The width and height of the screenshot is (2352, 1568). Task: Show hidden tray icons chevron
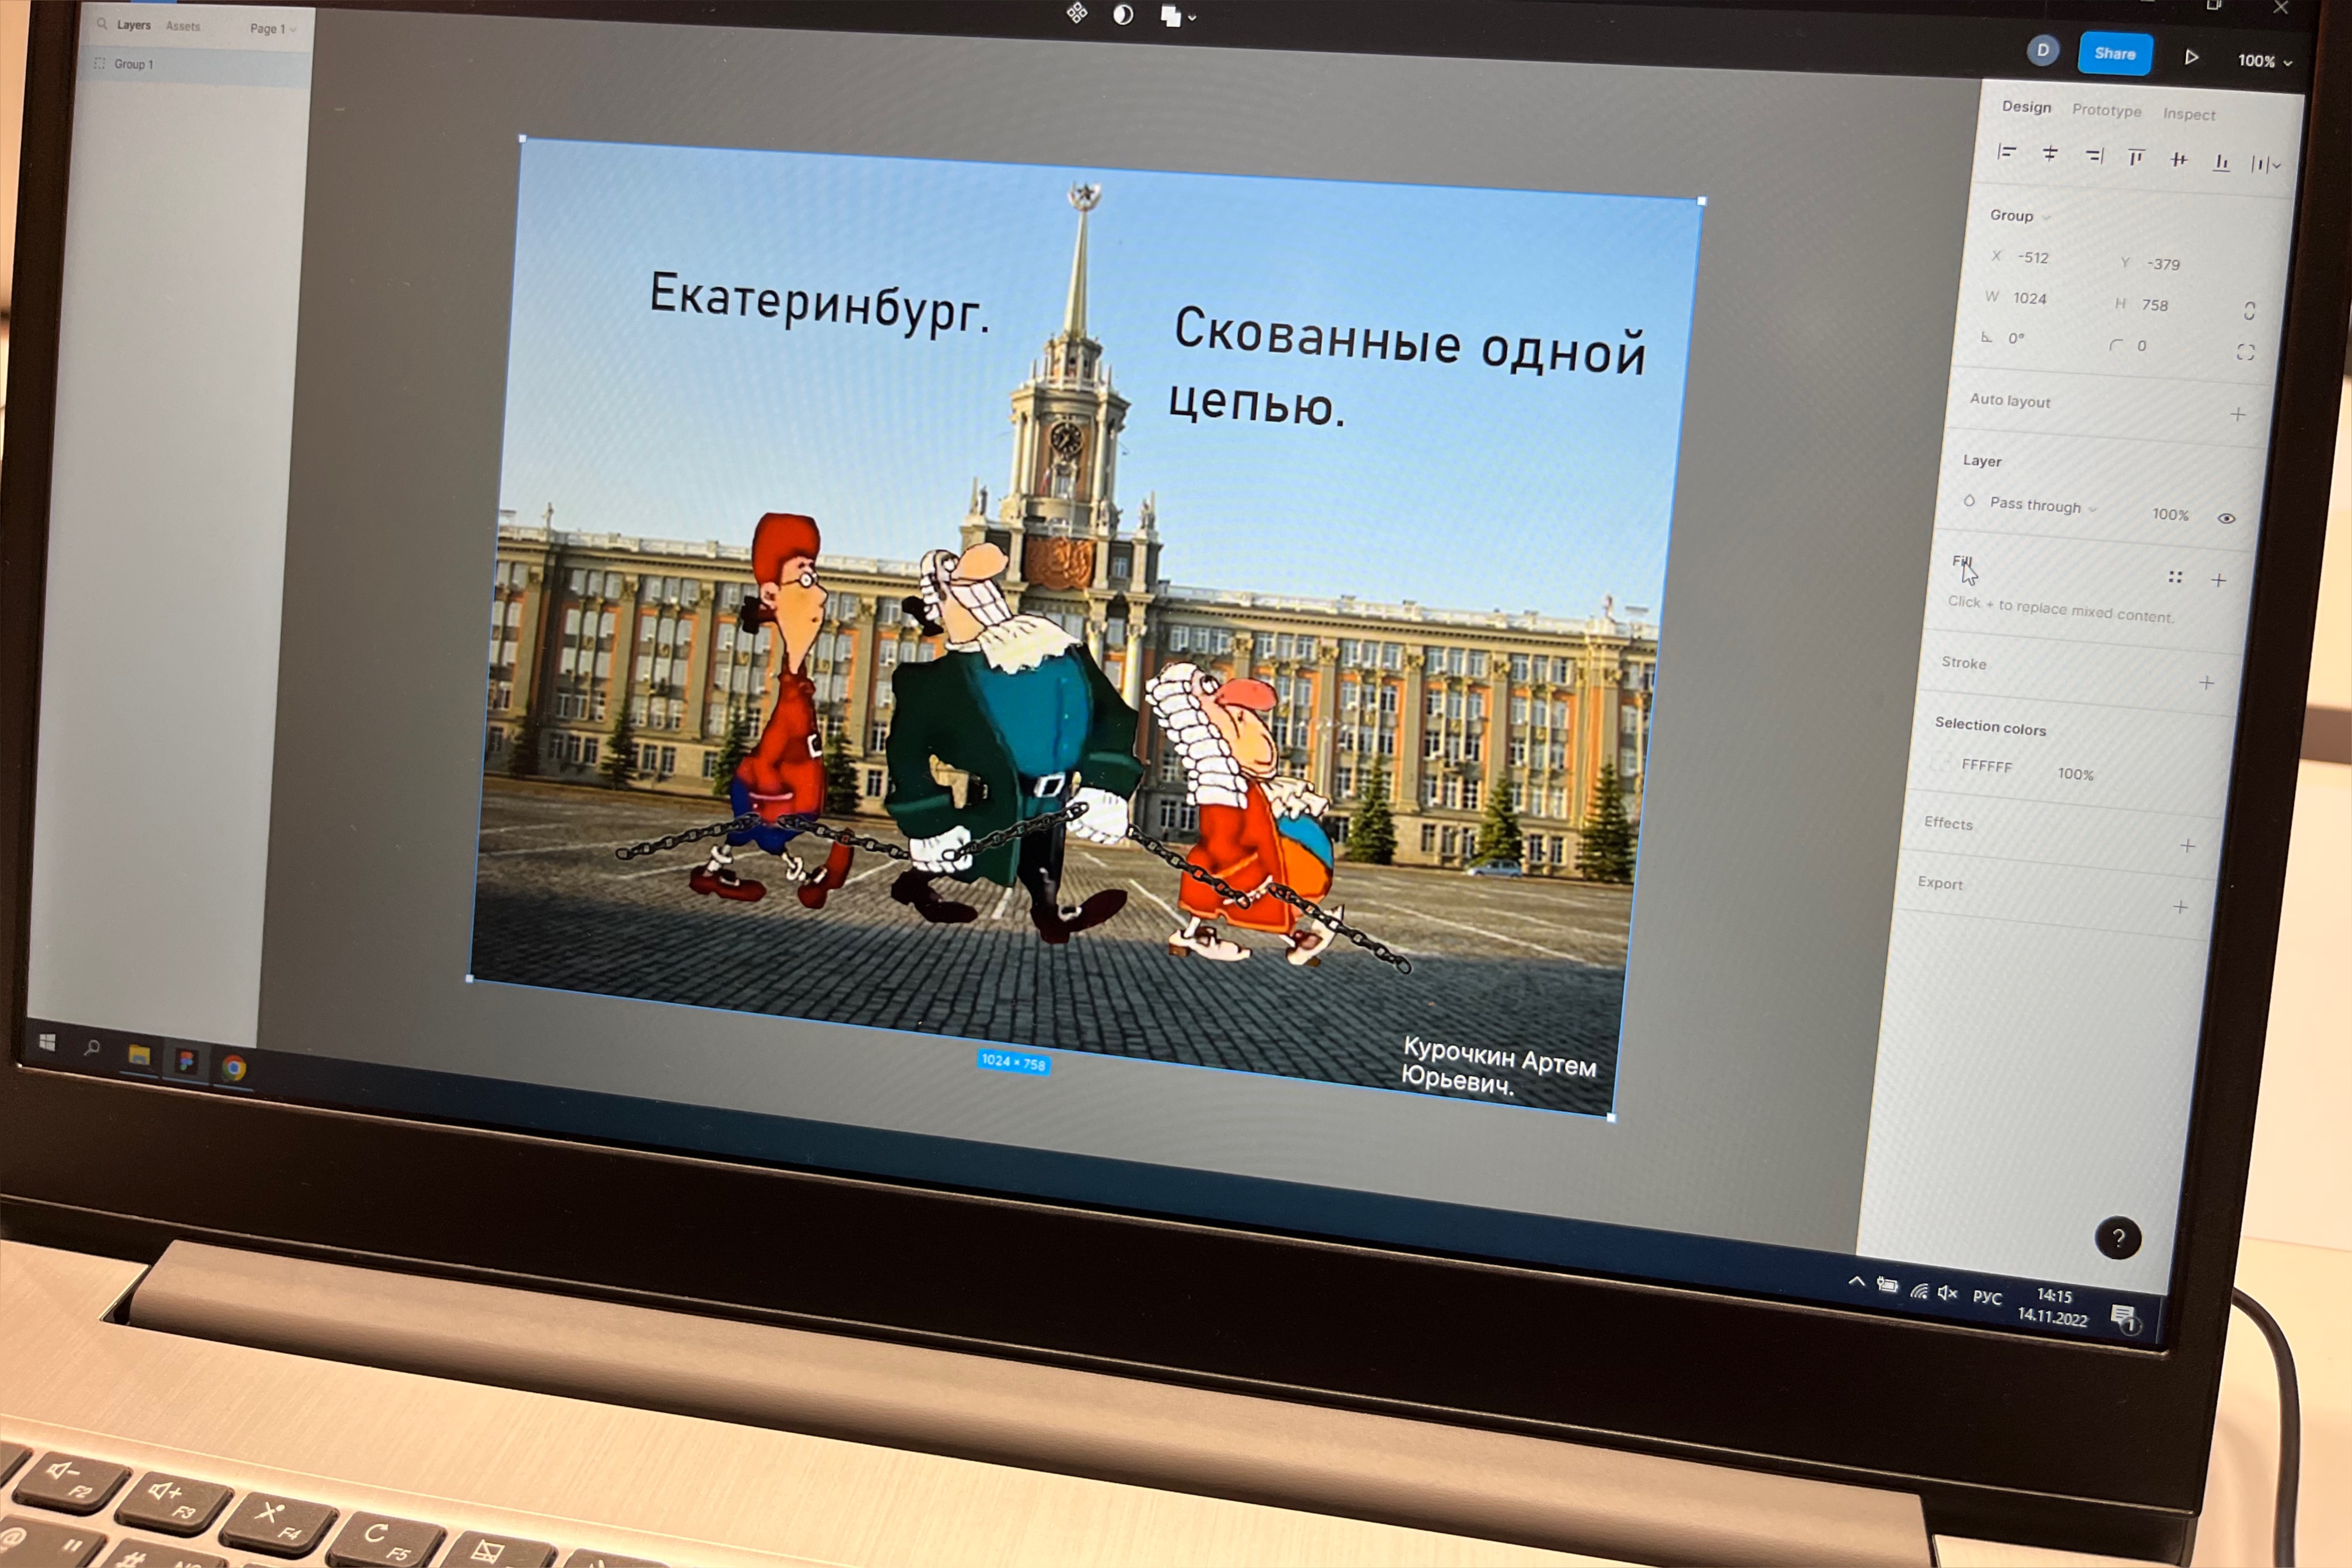click(x=1856, y=1281)
